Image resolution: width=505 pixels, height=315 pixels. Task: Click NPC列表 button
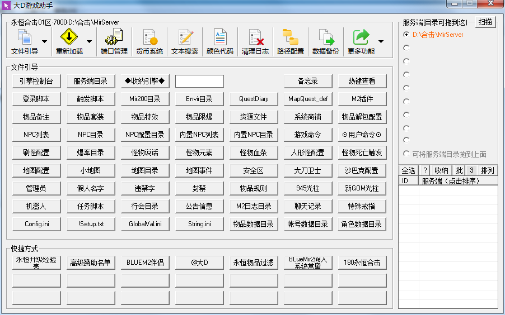[x=36, y=135]
